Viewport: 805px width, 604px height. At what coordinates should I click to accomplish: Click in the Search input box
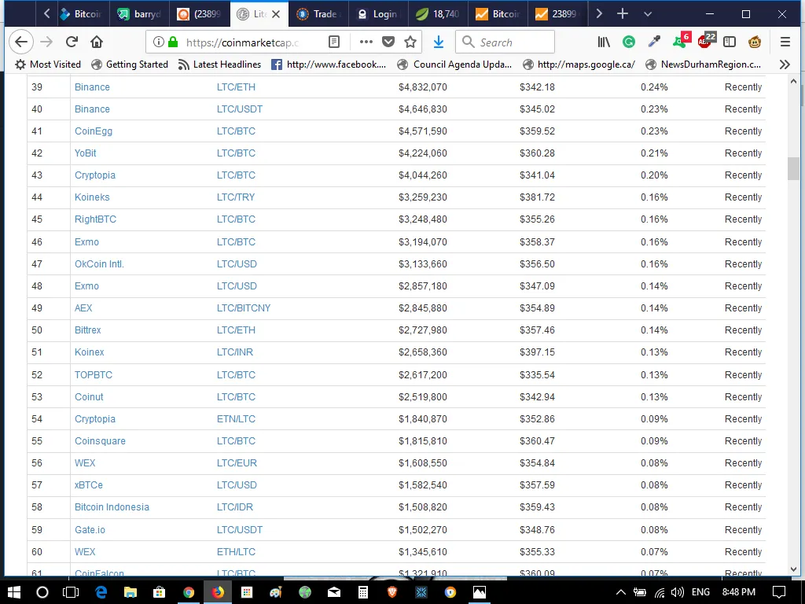[x=505, y=42]
